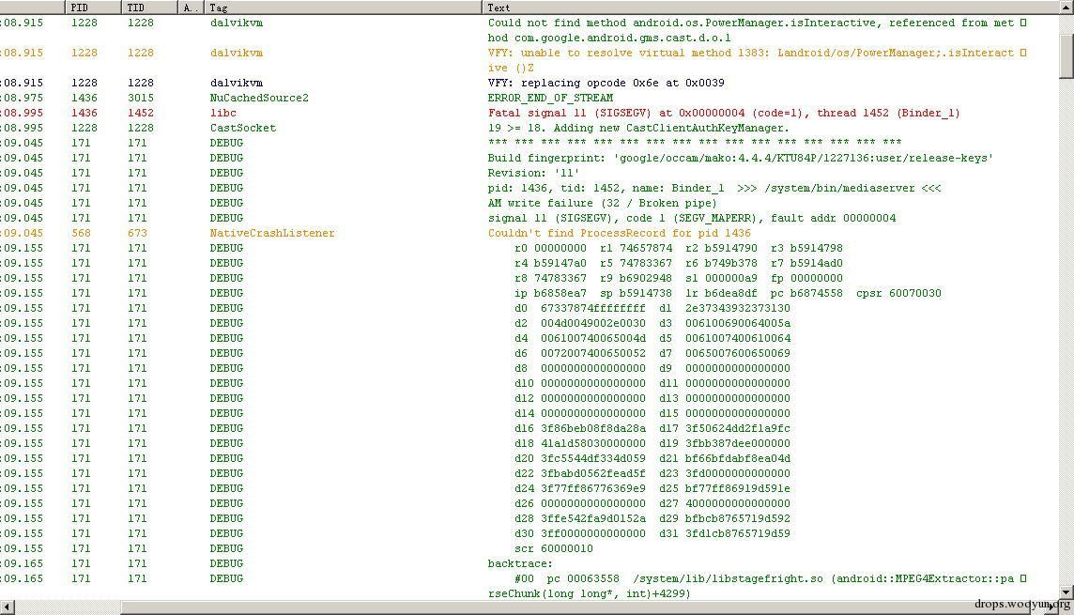The height and width of the screenshot is (615, 1074).
Task: Click the horizontal scrollbar right arrow
Action: click(1052, 607)
